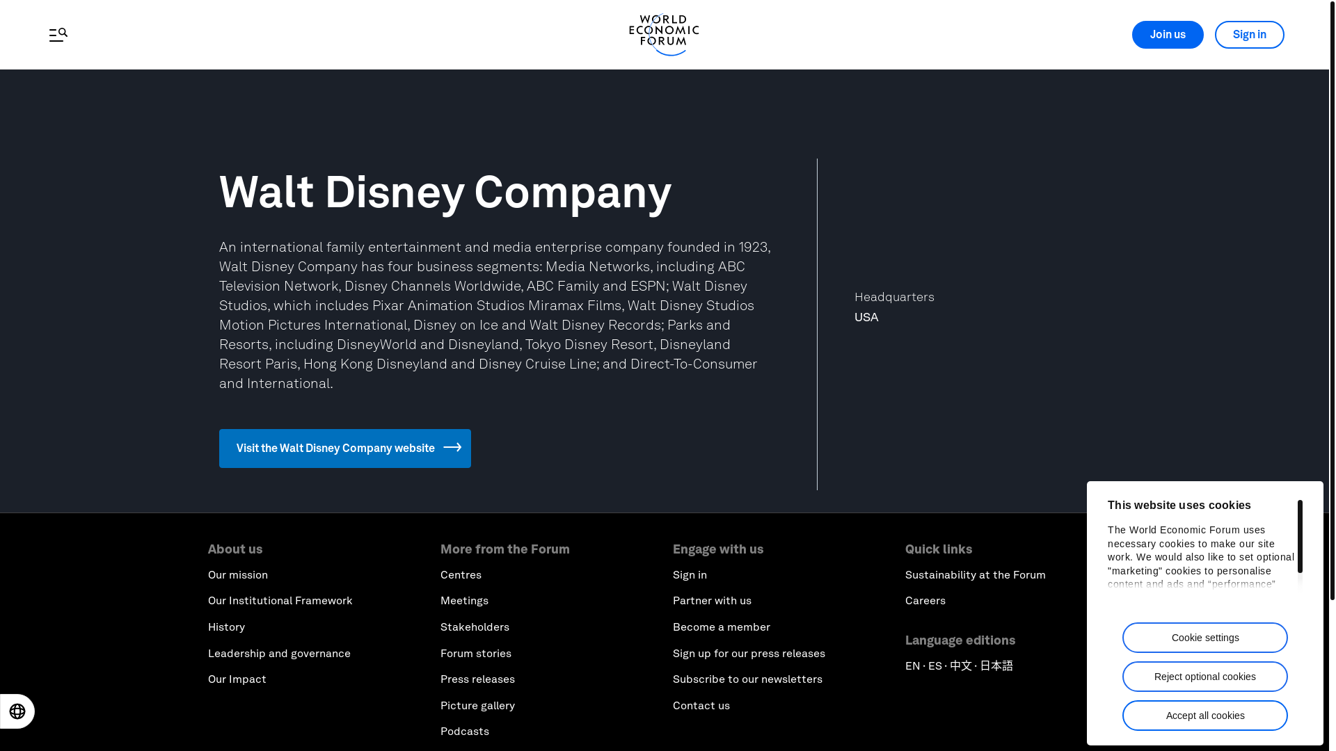This screenshot has width=1336, height=751.
Task: Click the footer Sign in link
Action: pos(690,575)
